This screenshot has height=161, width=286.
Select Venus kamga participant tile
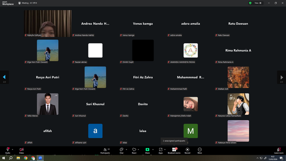click(143, 24)
